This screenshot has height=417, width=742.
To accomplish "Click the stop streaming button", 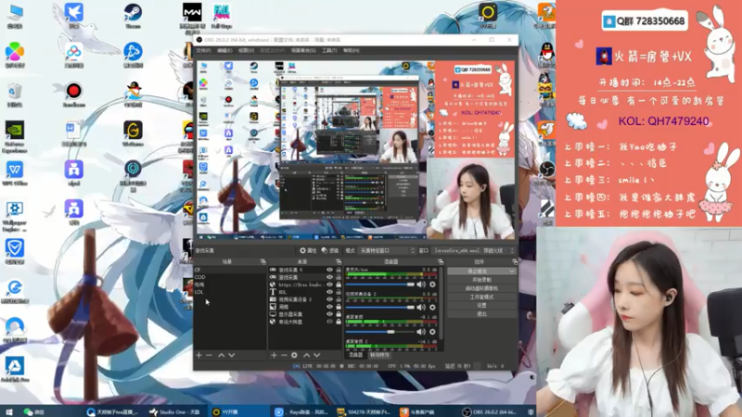I will point(478,272).
